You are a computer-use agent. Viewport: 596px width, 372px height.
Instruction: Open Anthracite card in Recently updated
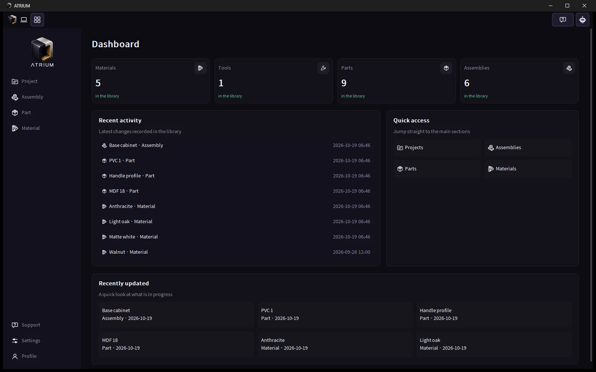pos(335,344)
